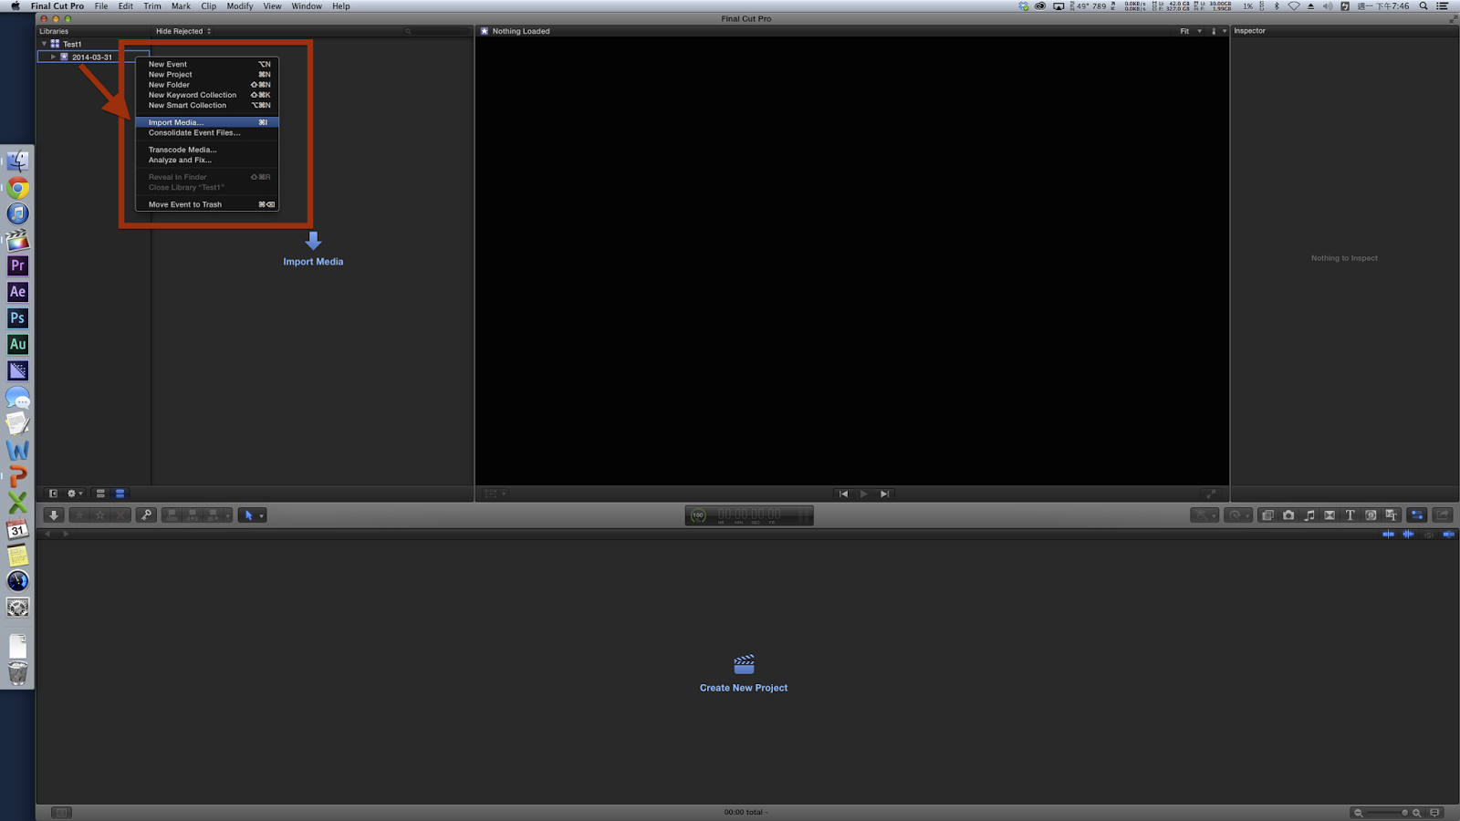Open the clip appearance button in timeline footer
This screenshot has height=821, width=1460.
pyautogui.click(x=1435, y=813)
